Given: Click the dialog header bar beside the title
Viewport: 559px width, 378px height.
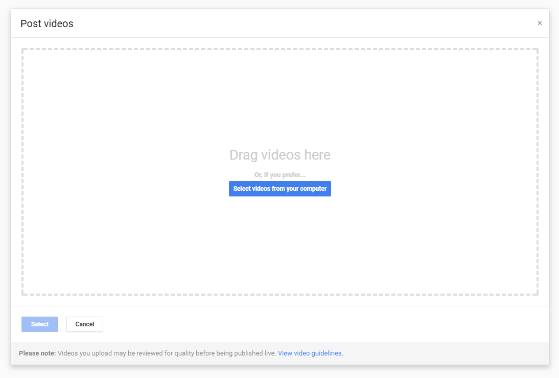Looking at the screenshot, I should coord(307,24).
